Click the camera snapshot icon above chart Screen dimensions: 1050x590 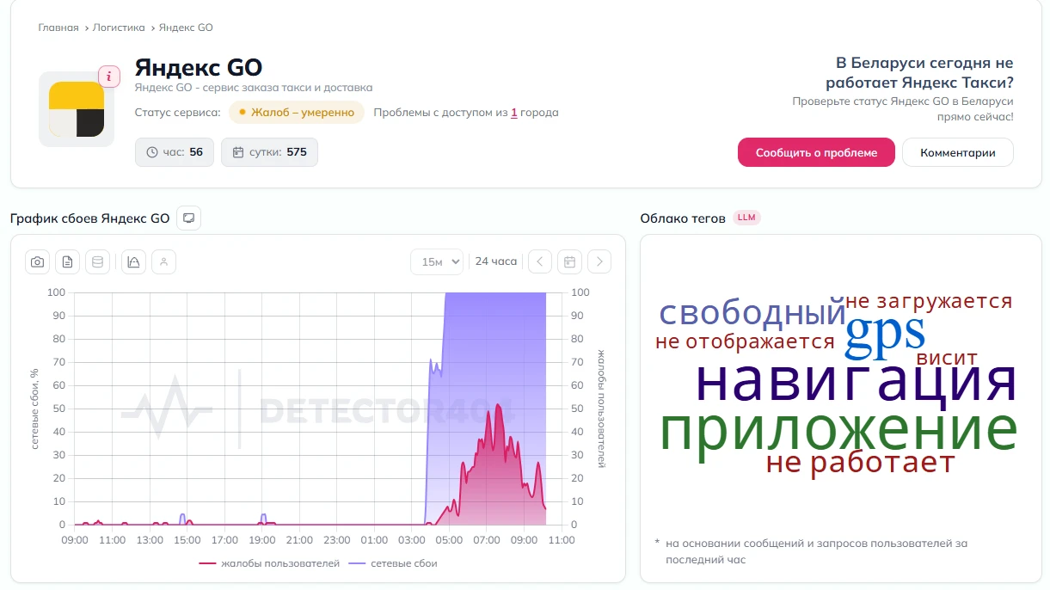37,262
